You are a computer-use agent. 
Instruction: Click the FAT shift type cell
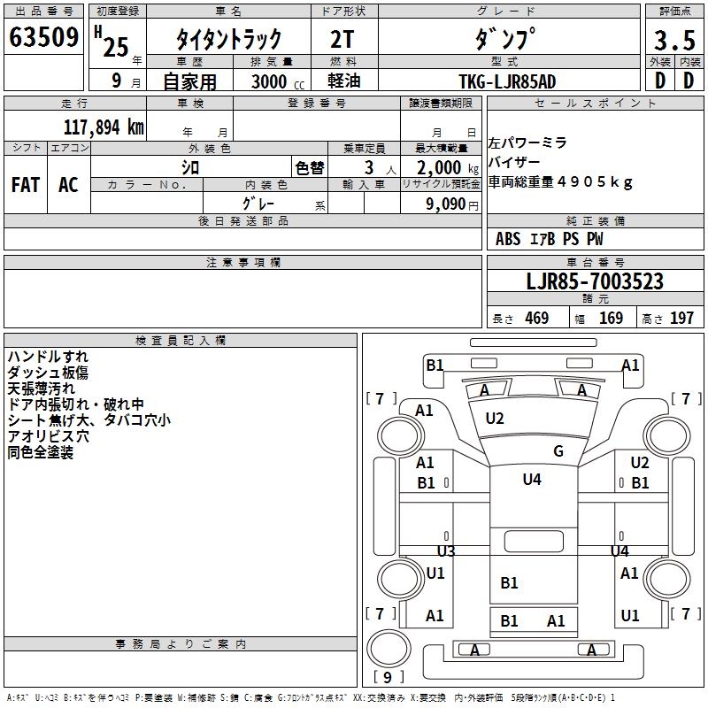click(25, 184)
